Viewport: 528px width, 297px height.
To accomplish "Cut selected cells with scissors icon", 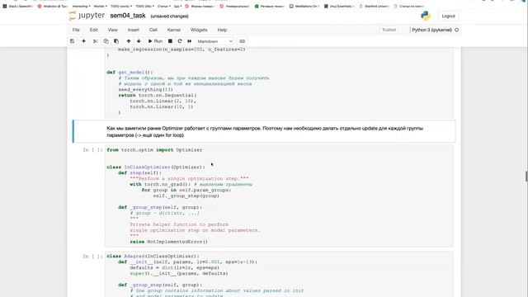I will tap(96, 41).
